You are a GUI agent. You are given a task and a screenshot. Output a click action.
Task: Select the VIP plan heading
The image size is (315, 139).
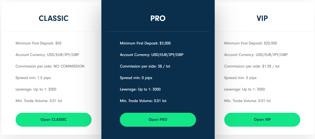coord(262,18)
